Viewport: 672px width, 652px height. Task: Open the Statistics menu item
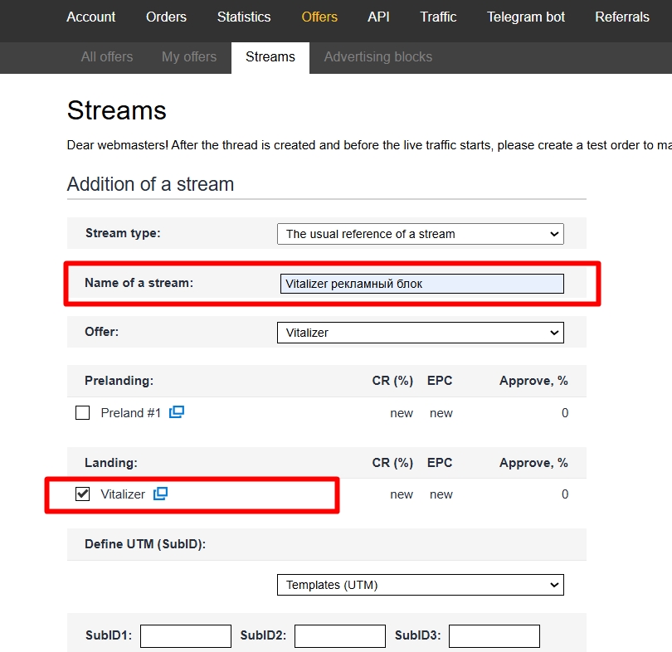pyautogui.click(x=244, y=17)
